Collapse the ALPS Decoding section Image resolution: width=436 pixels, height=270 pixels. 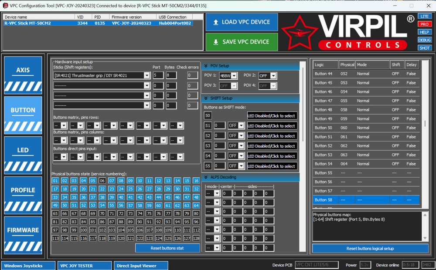pyautogui.click(x=206, y=177)
